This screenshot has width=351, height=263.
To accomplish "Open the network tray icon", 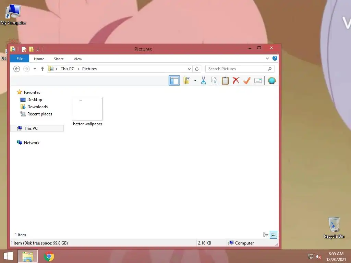I will 310,256.
